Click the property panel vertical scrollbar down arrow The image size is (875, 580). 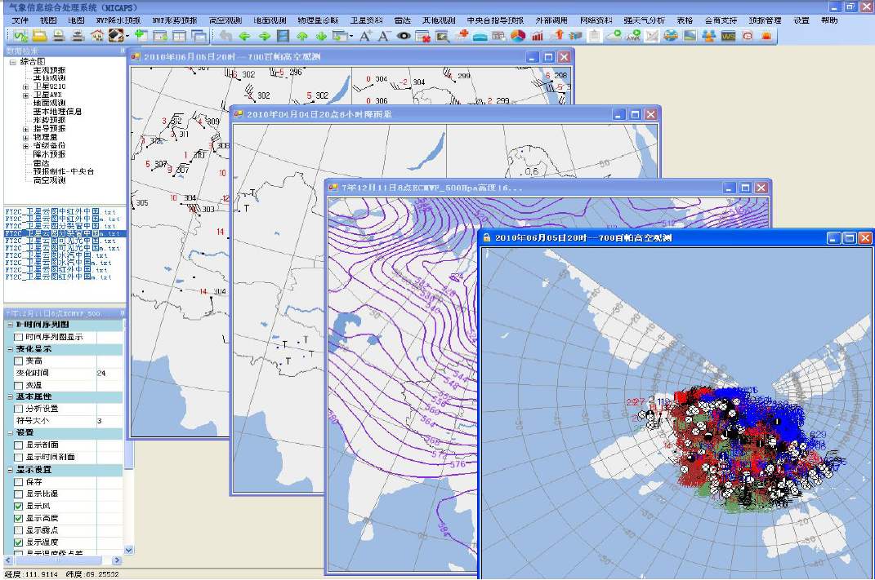click(128, 551)
